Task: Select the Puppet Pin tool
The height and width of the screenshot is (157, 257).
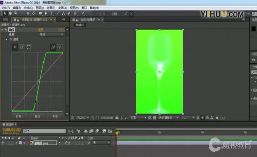Action: tap(83, 13)
